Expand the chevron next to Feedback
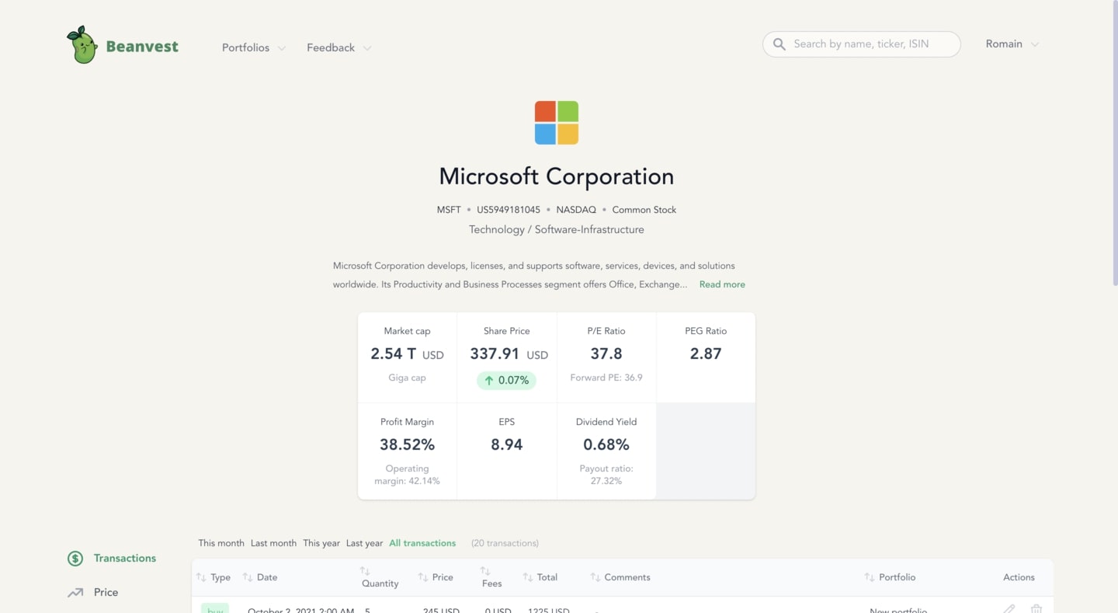The height and width of the screenshot is (613, 1118). coord(367,48)
